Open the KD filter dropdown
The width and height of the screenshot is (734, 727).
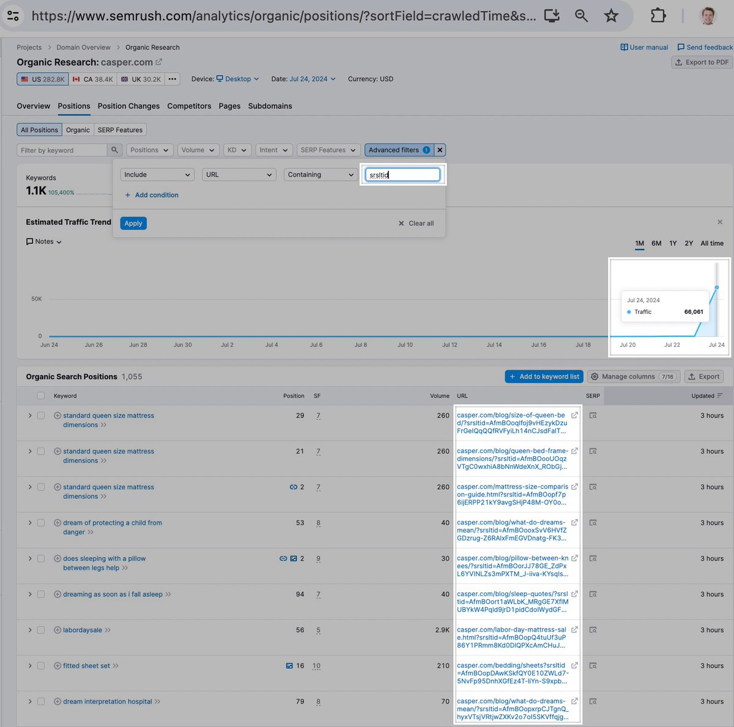pos(237,150)
